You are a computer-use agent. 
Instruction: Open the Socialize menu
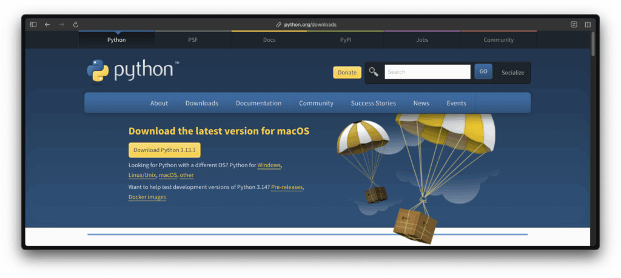513,73
